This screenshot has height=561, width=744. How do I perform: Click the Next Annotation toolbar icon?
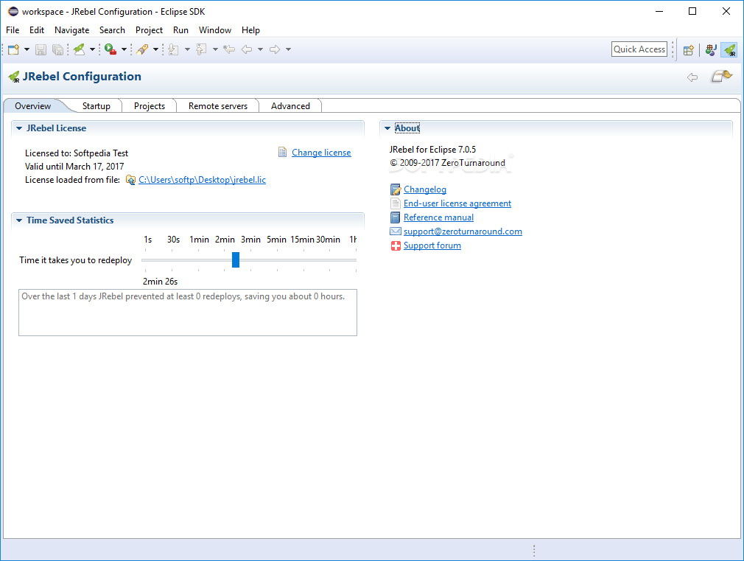174,49
